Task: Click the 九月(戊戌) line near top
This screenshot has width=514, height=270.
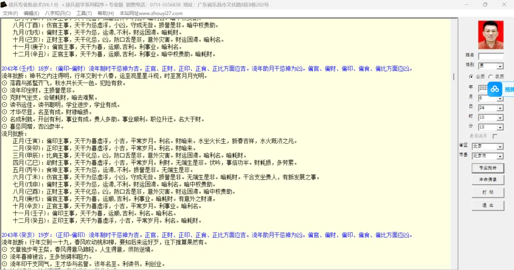Action: [98, 32]
